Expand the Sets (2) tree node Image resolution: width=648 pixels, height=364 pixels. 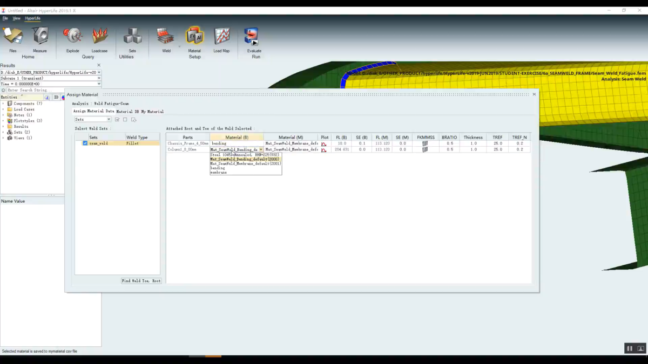pos(3,132)
